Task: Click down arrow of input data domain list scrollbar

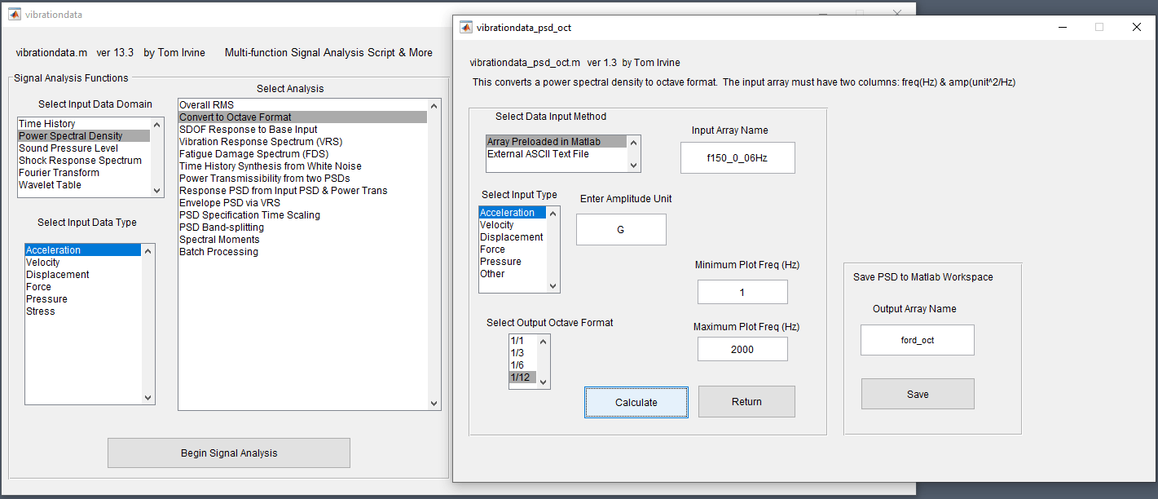Action: [157, 190]
